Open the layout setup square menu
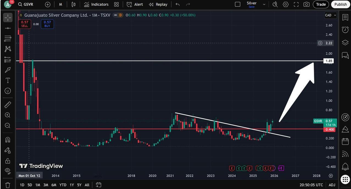The height and width of the screenshot is (189, 351). point(238,4)
